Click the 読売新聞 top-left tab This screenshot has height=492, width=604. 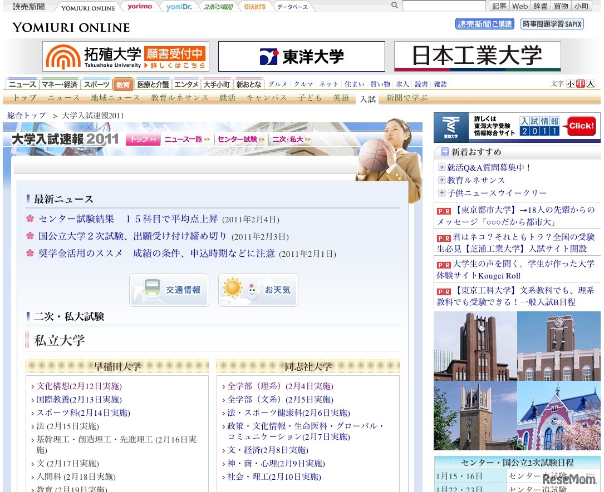tap(28, 7)
